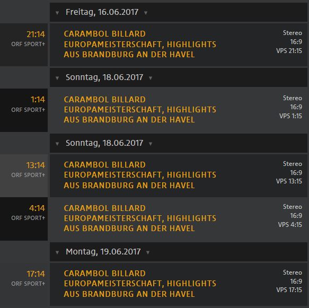Image resolution: width=309 pixels, height=308 pixels.
Task: Click the 21:14 ORF SPORT+ time cell
Action: point(24,45)
